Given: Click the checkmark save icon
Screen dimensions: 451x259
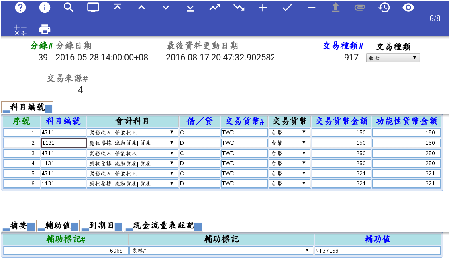Looking at the screenshot, I should point(287,8).
